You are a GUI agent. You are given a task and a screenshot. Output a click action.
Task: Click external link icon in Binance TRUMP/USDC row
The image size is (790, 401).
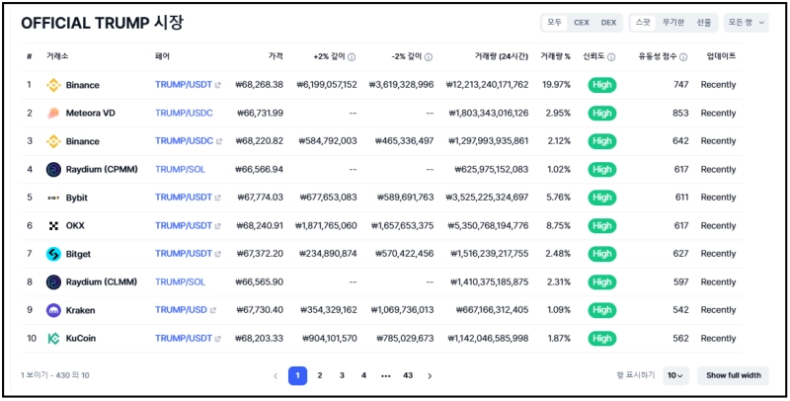(x=218, y=141)
